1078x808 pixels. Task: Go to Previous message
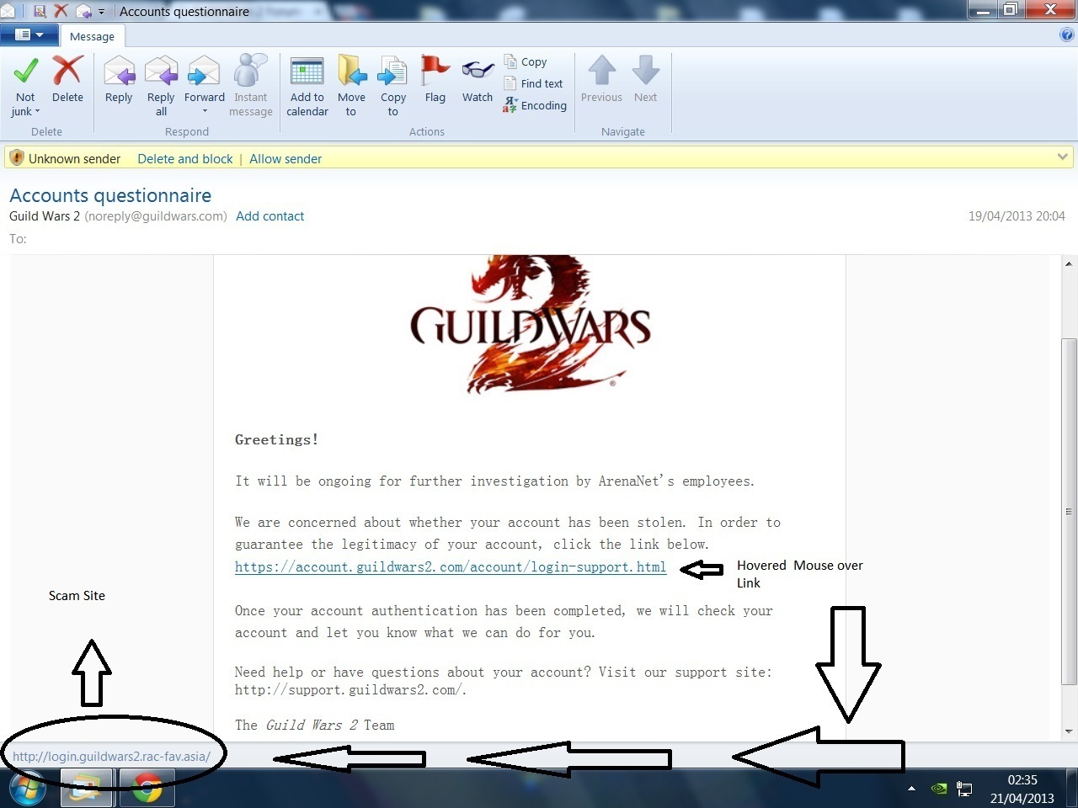pos(601,78)
